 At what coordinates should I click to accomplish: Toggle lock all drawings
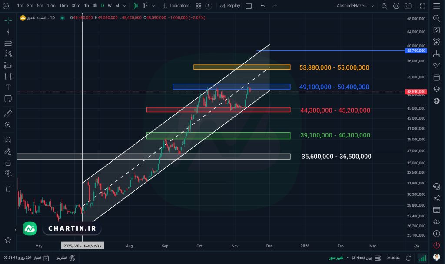(8, 163)
